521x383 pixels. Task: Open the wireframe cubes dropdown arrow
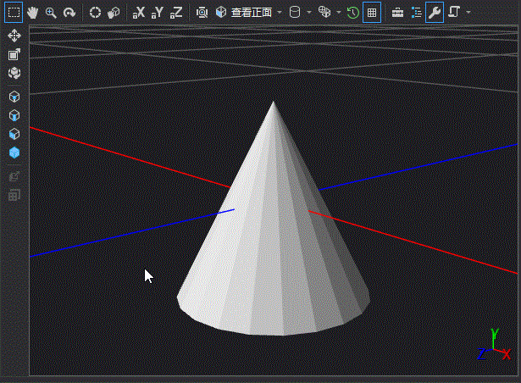[x=339, y=13]
